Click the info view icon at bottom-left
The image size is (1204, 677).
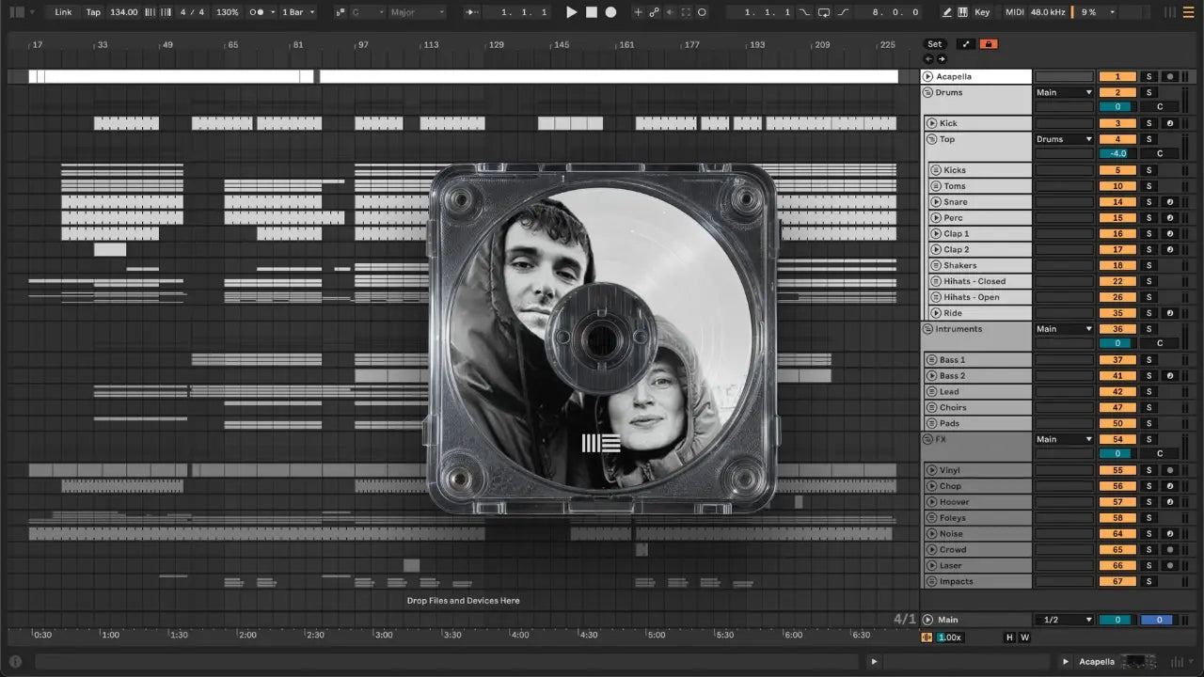coord(15,662)
